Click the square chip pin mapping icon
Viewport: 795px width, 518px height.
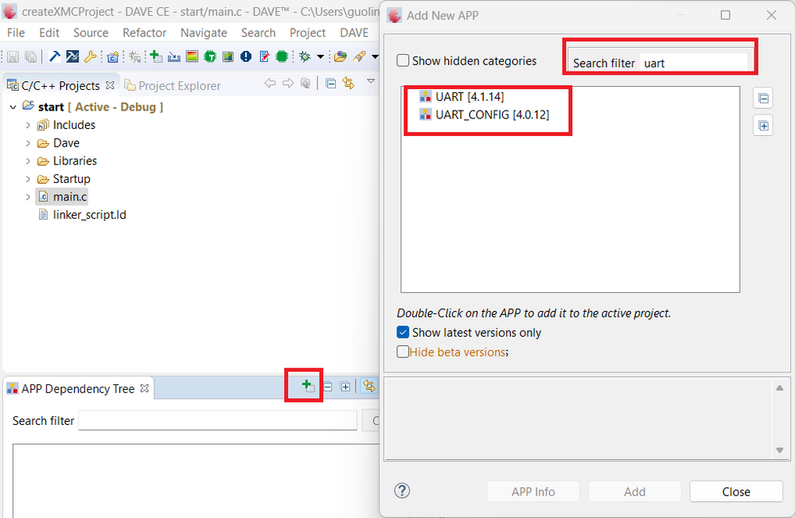(x=228, y=56)
